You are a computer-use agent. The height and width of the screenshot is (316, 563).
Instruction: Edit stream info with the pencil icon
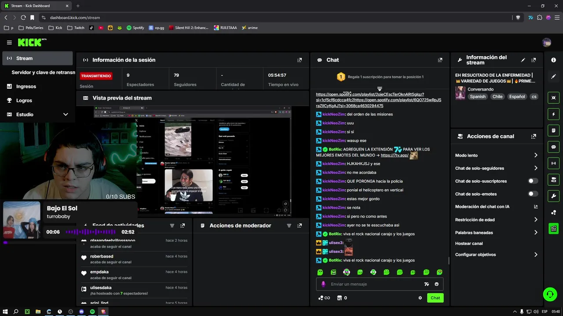pos(523,60)
